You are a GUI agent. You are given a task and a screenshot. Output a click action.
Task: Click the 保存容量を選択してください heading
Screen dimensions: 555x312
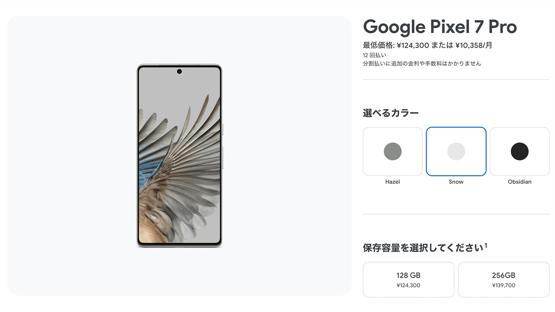pos(423,248)
